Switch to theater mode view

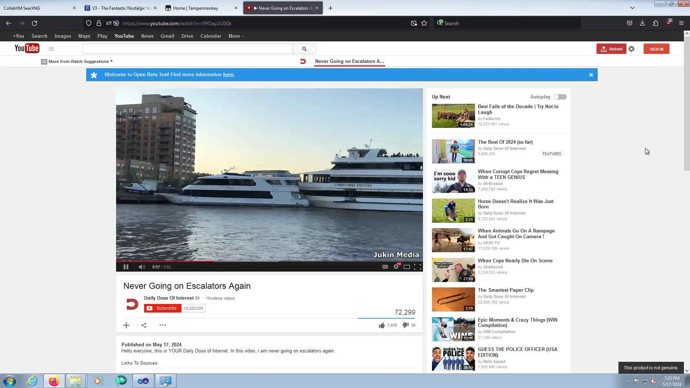click(x=407, y=267)
